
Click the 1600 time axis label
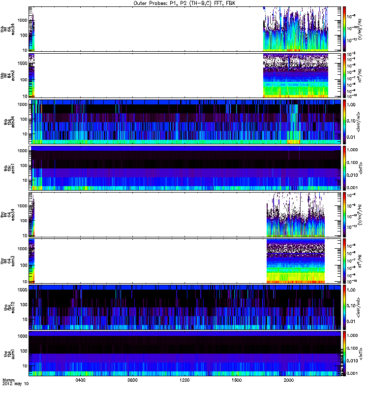coord(237,380)
